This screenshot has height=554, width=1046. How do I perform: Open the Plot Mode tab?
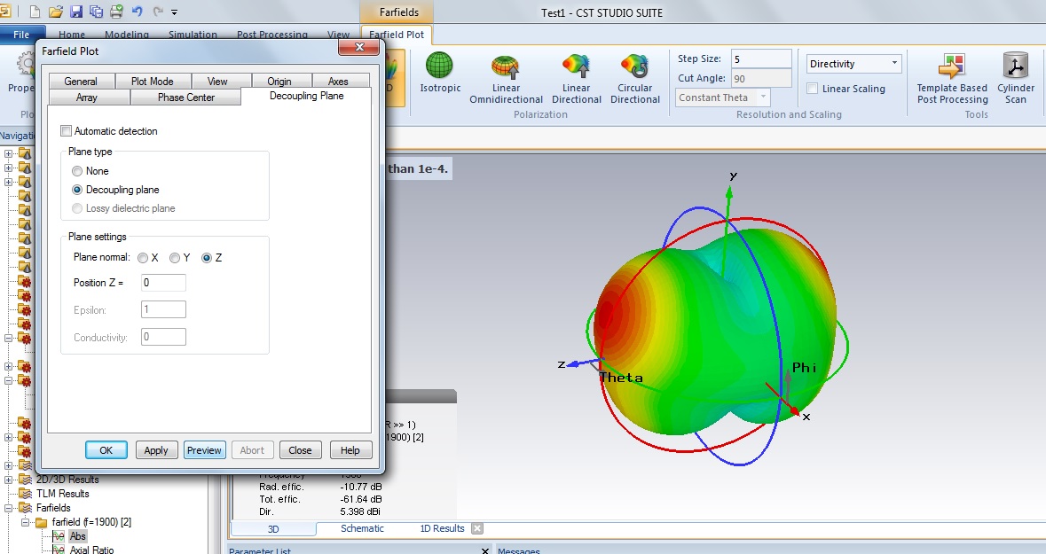152,82
